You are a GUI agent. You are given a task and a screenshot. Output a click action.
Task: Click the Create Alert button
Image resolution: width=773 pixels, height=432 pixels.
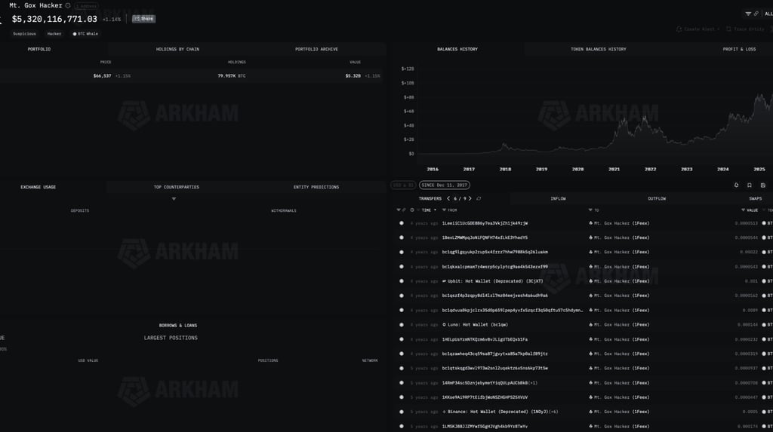tap(698, 29)
